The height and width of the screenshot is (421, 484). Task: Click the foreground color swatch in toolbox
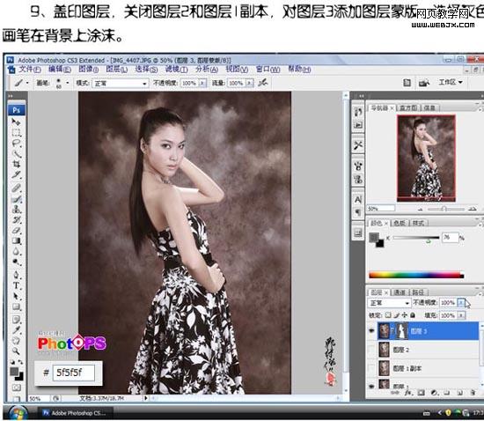[14, 372]
